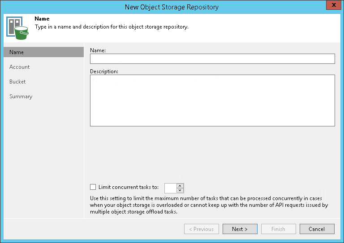Click the < Previous button
Viewport: 344px width, 243px height.
(x=201, y=229)
